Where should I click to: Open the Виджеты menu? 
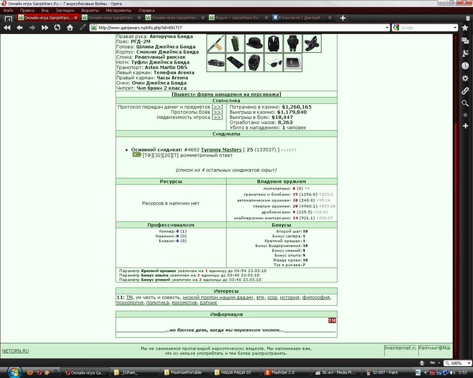(x=90, y=10)
